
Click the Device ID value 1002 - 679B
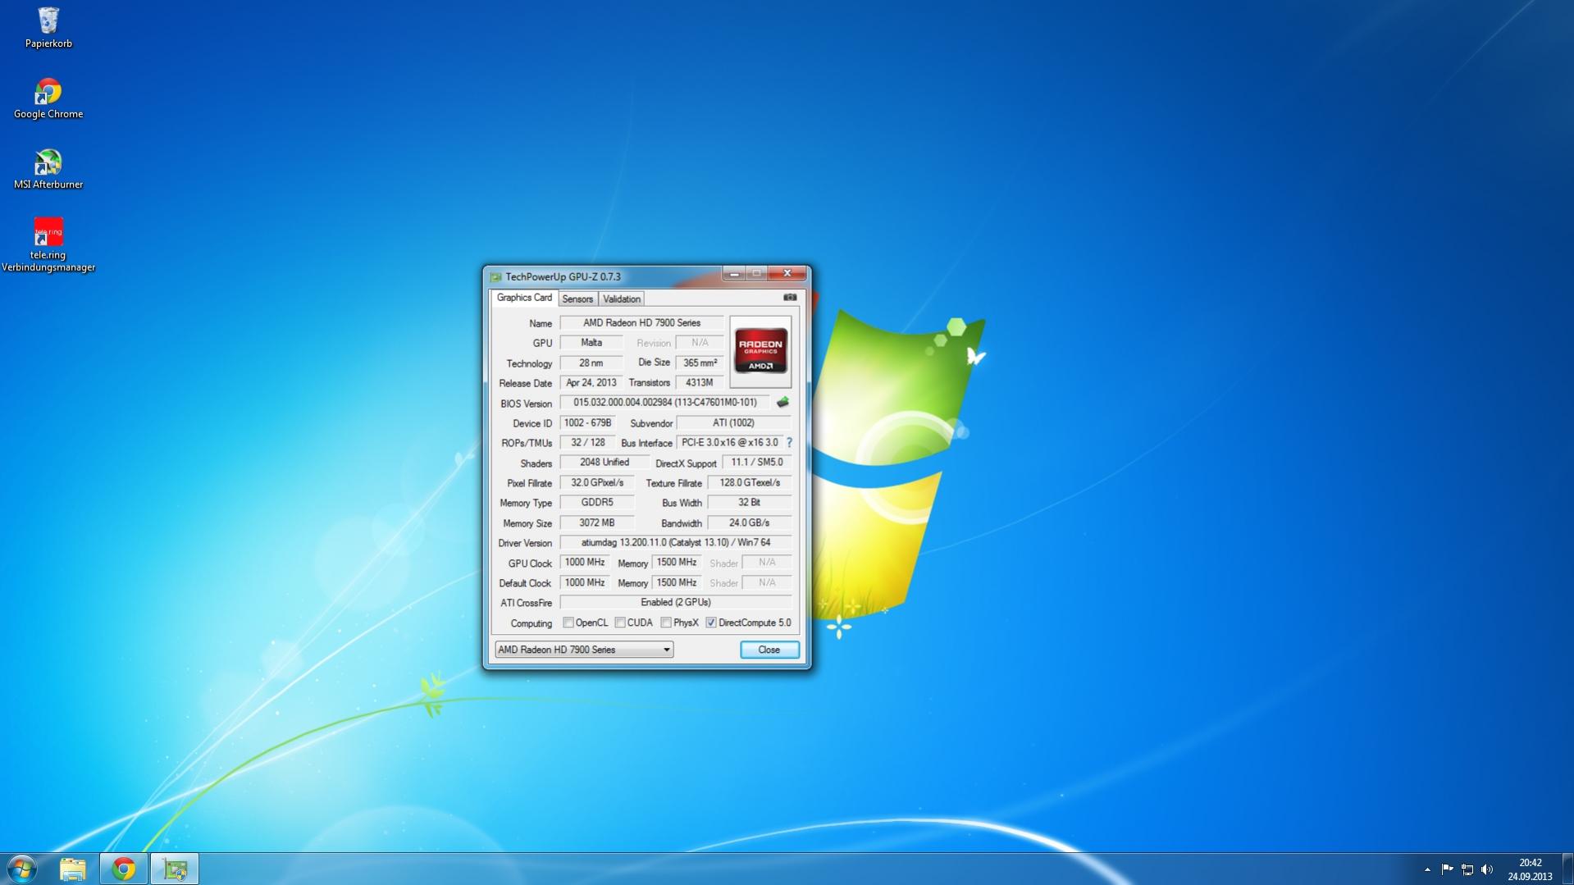pyautogui.click(x=588, y=423)
